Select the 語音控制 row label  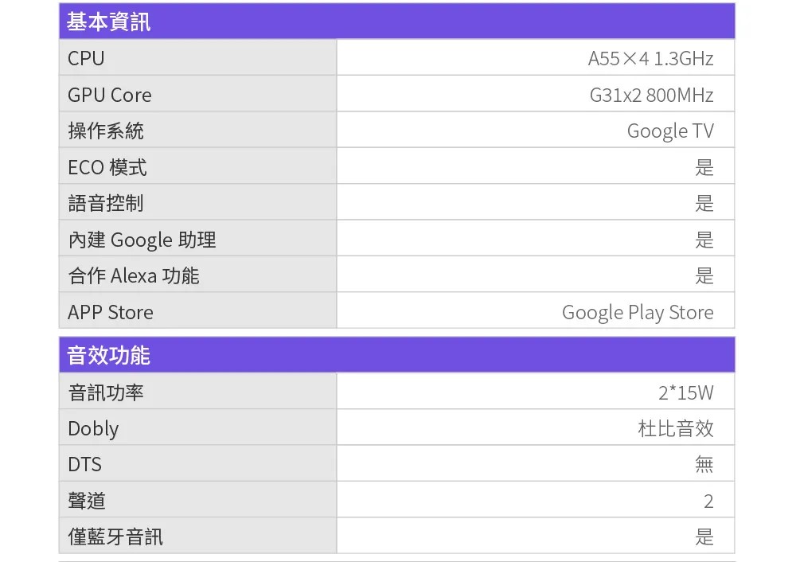(106, 203)
